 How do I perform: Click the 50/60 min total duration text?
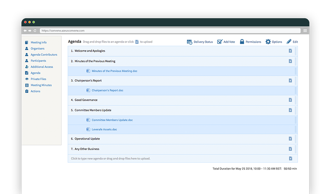(290, 169)
